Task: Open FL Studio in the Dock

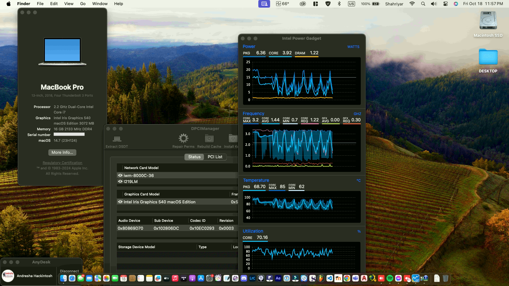Action: pyautogui.click(x=321, y=278)
